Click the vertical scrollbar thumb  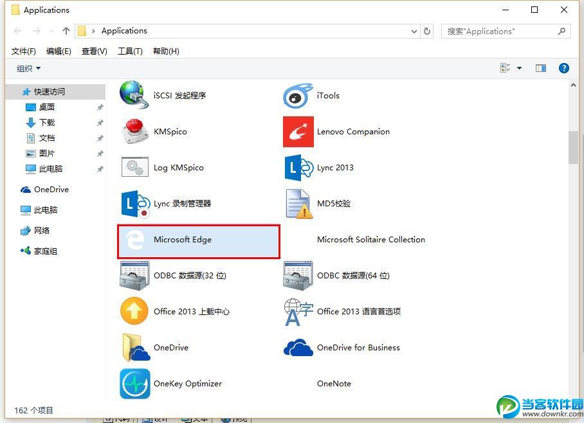[x=573, y=147]
